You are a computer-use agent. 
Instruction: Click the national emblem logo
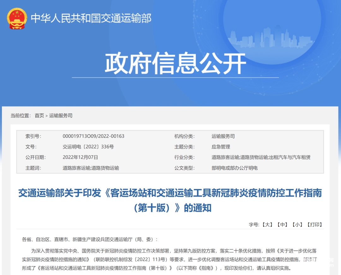(17, 18)
